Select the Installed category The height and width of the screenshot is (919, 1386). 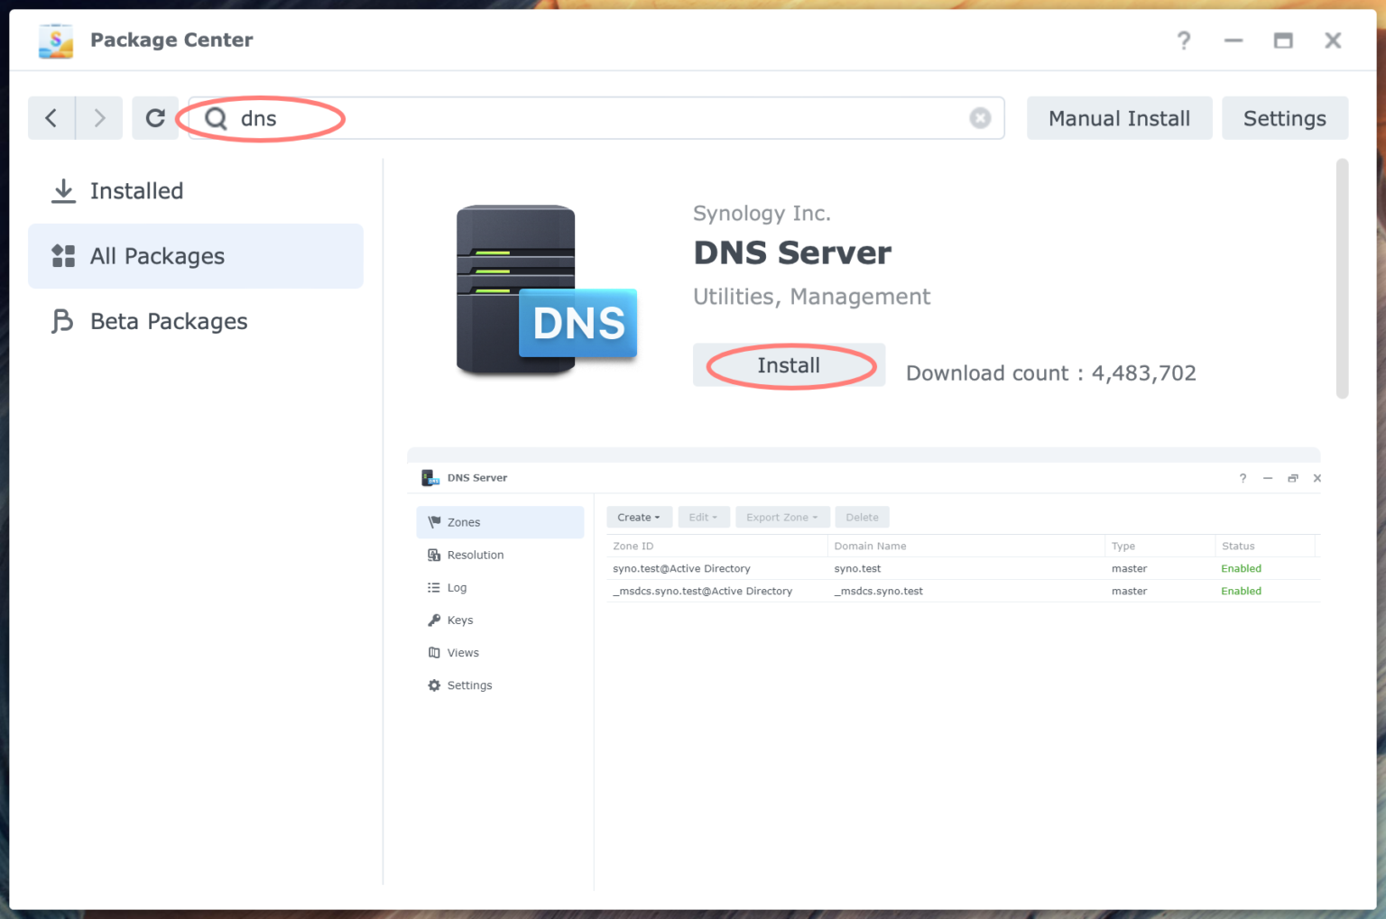pyautogui.click(x=137, y=190)
